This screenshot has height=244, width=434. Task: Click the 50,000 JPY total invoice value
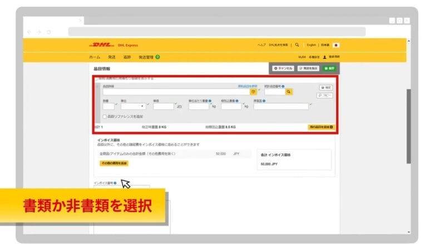(x=269, y=164)
